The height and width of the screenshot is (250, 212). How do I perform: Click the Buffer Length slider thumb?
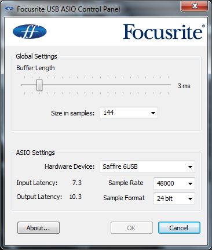click(39, 85)
